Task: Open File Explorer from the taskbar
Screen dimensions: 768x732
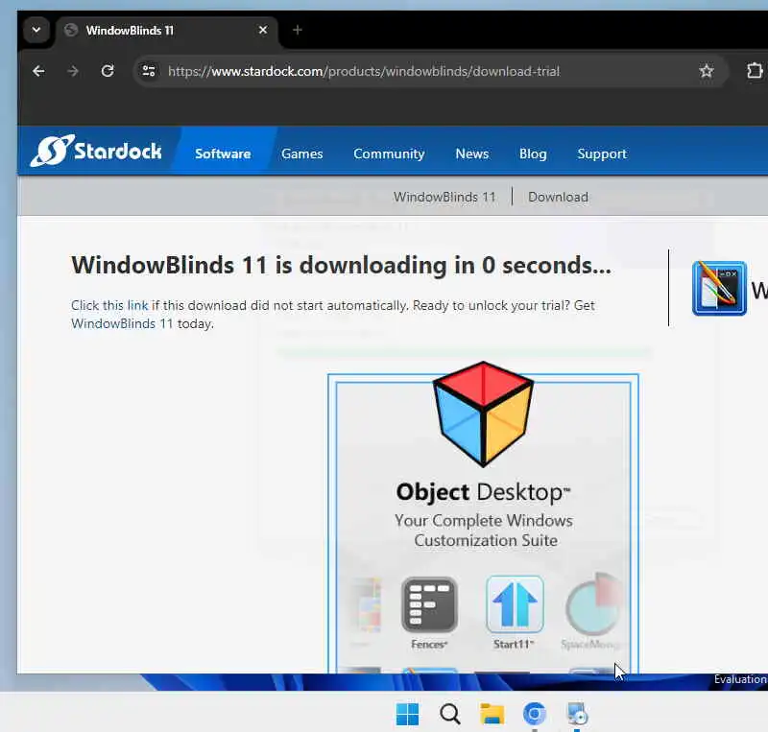Action: (492, 715)
